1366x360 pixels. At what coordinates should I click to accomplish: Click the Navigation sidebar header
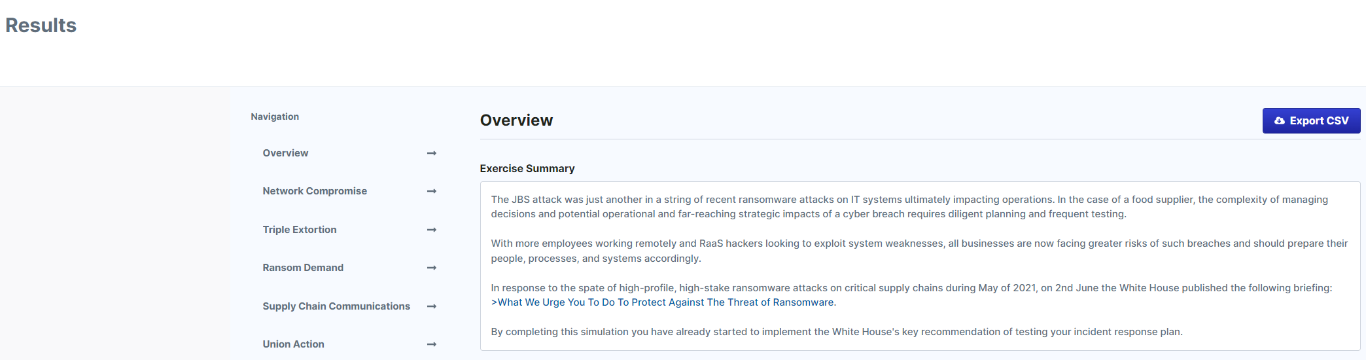point(275,117)
